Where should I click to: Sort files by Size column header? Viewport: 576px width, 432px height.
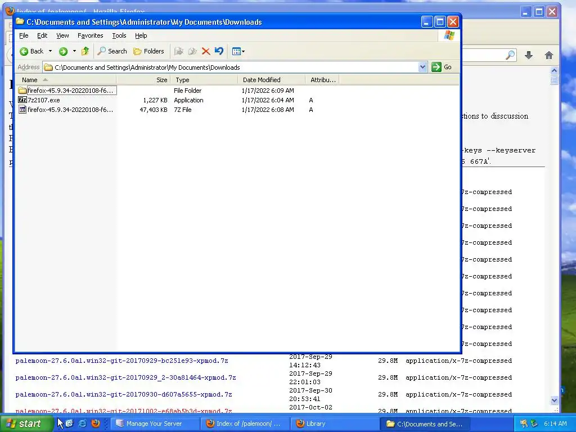tap(143, 80)
